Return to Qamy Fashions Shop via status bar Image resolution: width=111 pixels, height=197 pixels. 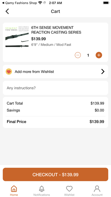point(20,3)
